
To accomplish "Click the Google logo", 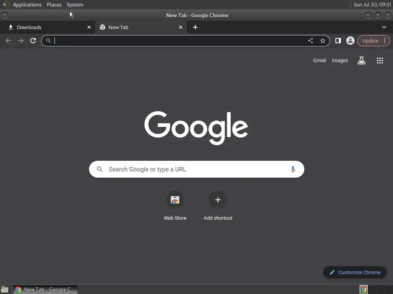I will click(x=196, y=128).
